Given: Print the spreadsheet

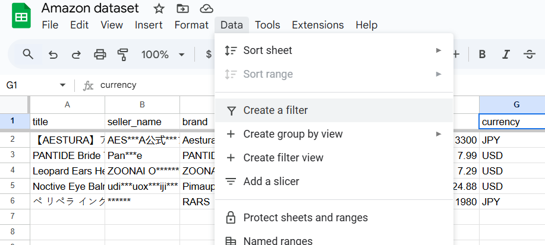Looking at the screenshot, I should point(100,55).
